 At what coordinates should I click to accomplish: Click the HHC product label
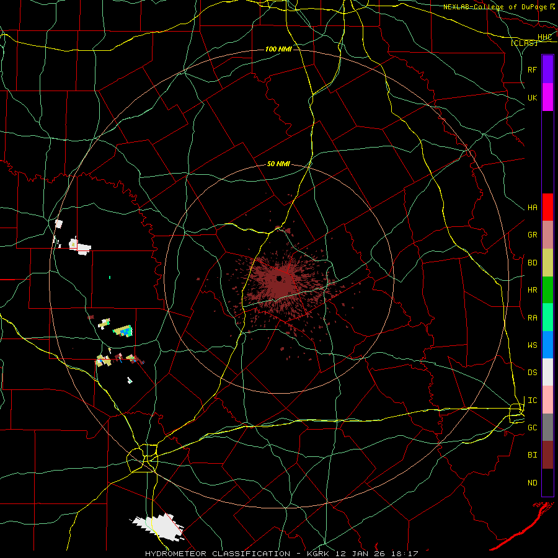pyautogui.click(x=544, y=37)
